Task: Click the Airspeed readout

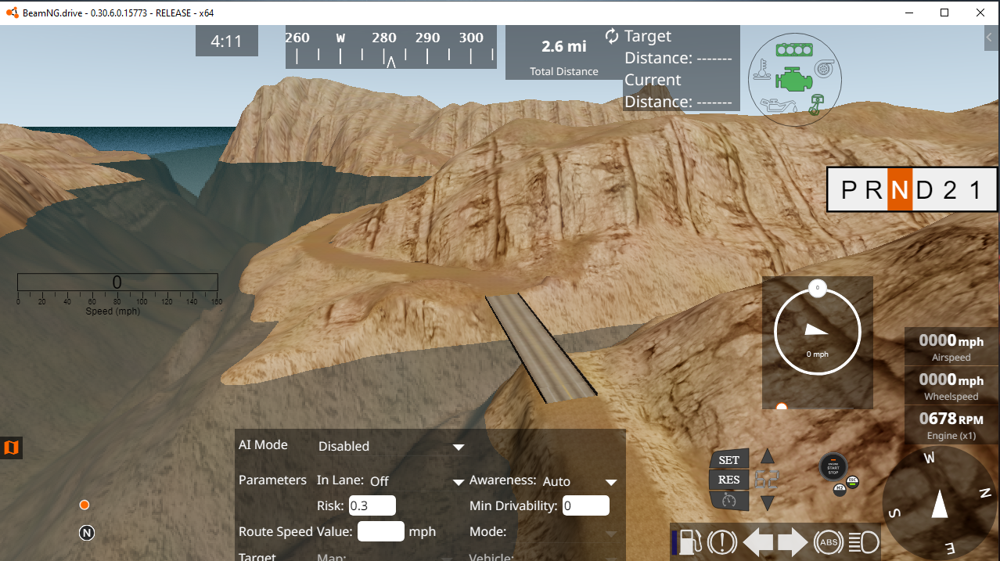Action: (x=951, y=347)
